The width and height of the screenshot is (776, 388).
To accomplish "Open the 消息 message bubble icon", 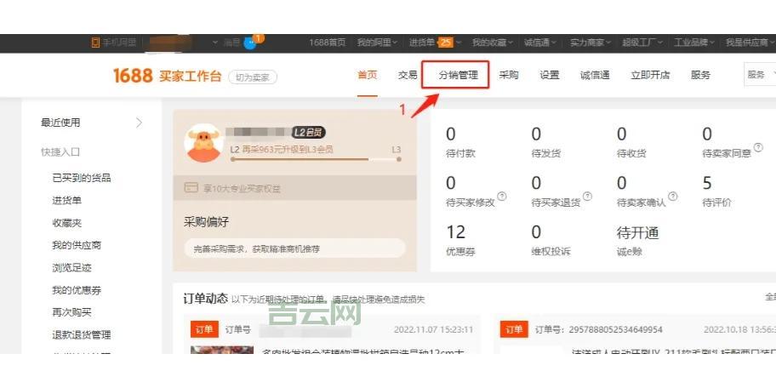I will 250,43.
